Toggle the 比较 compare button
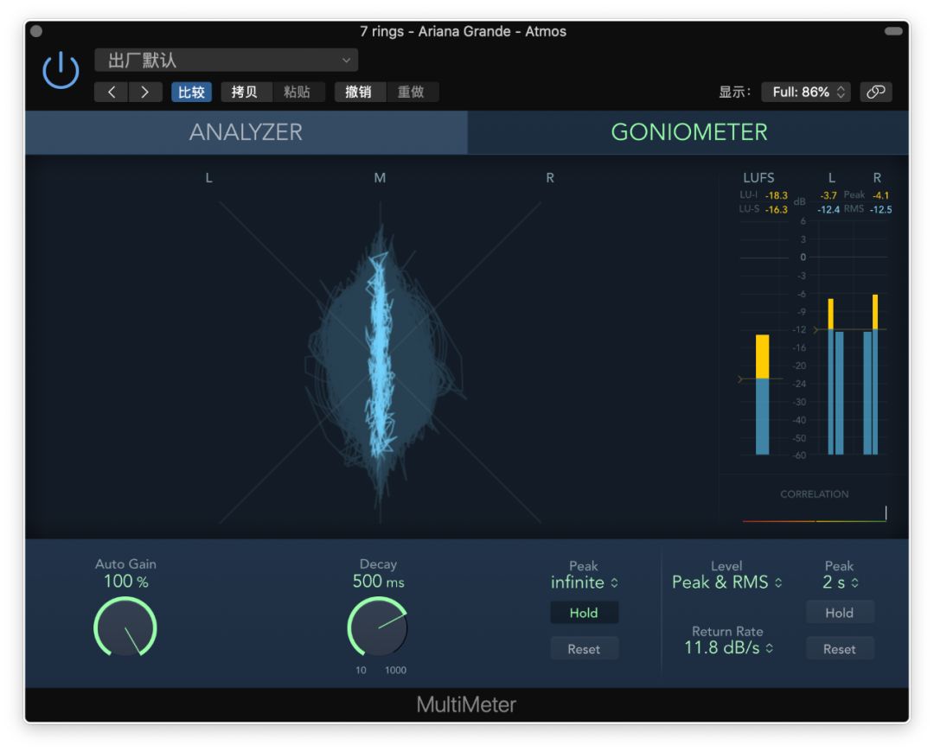The width and height of the screenshot is (934, 751). coord(190,92)
